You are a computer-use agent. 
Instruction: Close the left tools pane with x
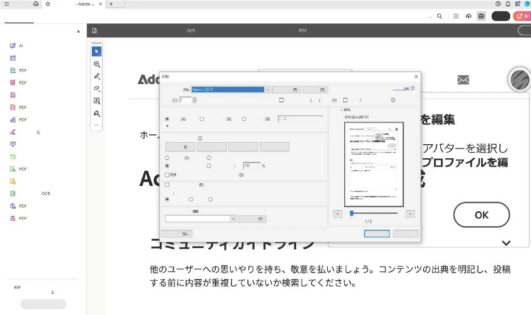[x=79, y=32]
